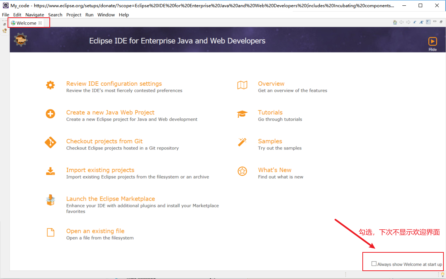The image size is (446, 279).
Task: Click 'Try out the samples' text
Action: [280, 148]
